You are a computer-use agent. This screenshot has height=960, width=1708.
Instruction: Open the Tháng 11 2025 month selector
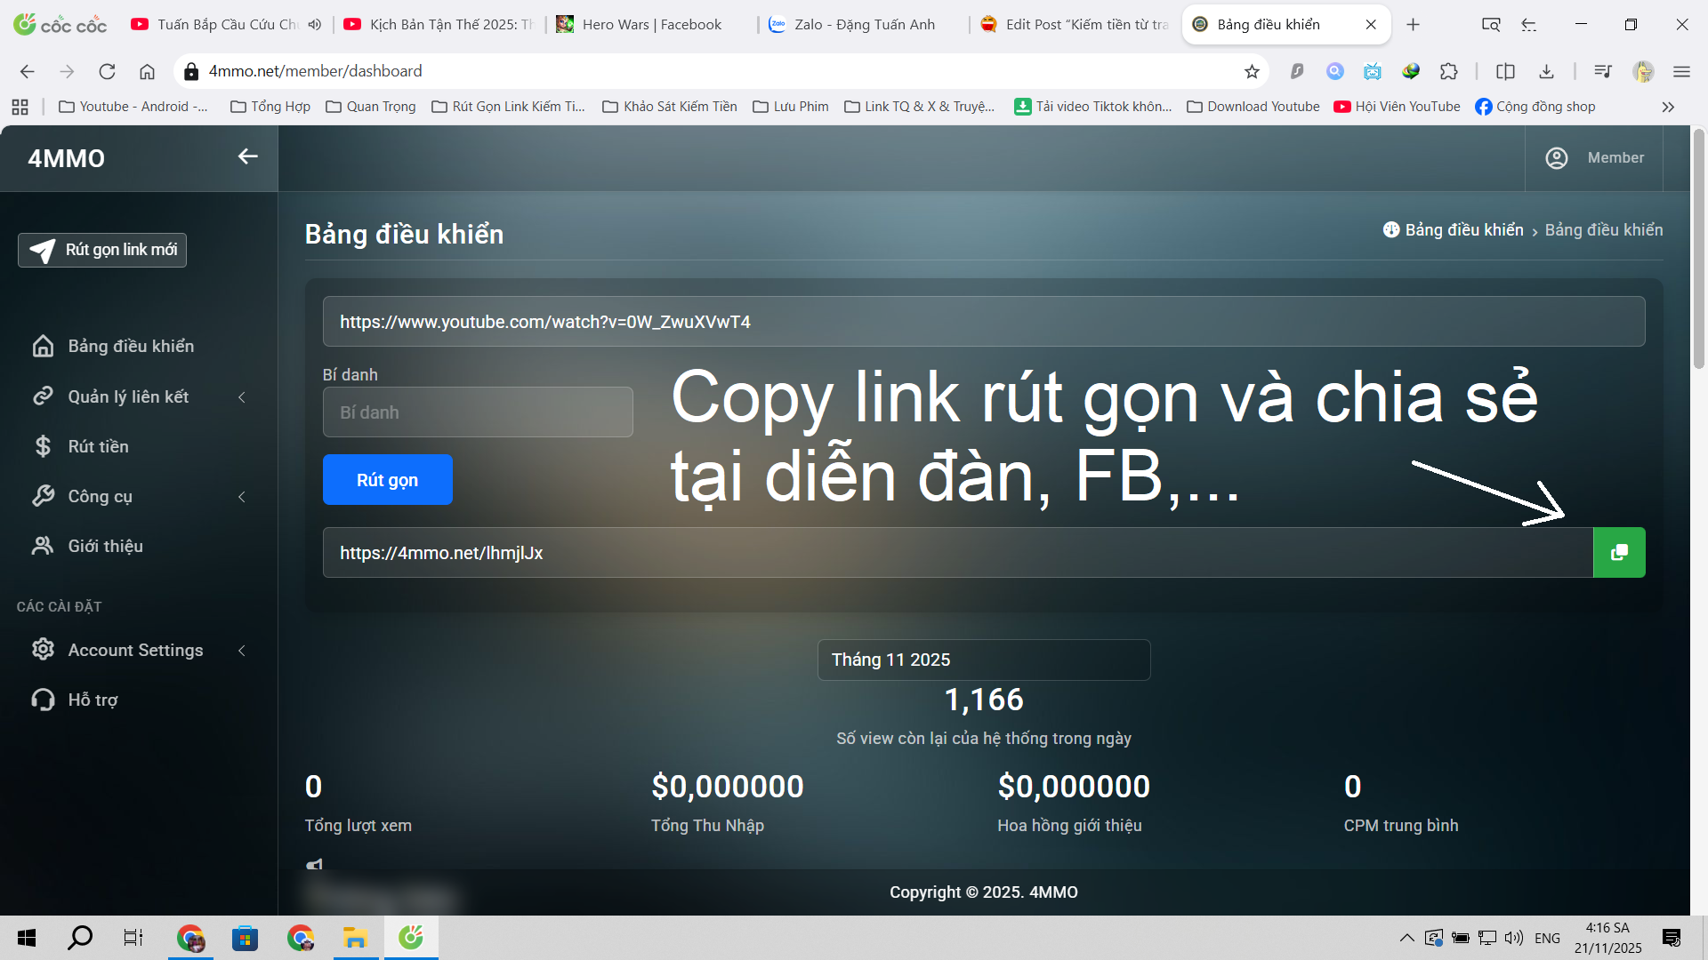[983, 660]
